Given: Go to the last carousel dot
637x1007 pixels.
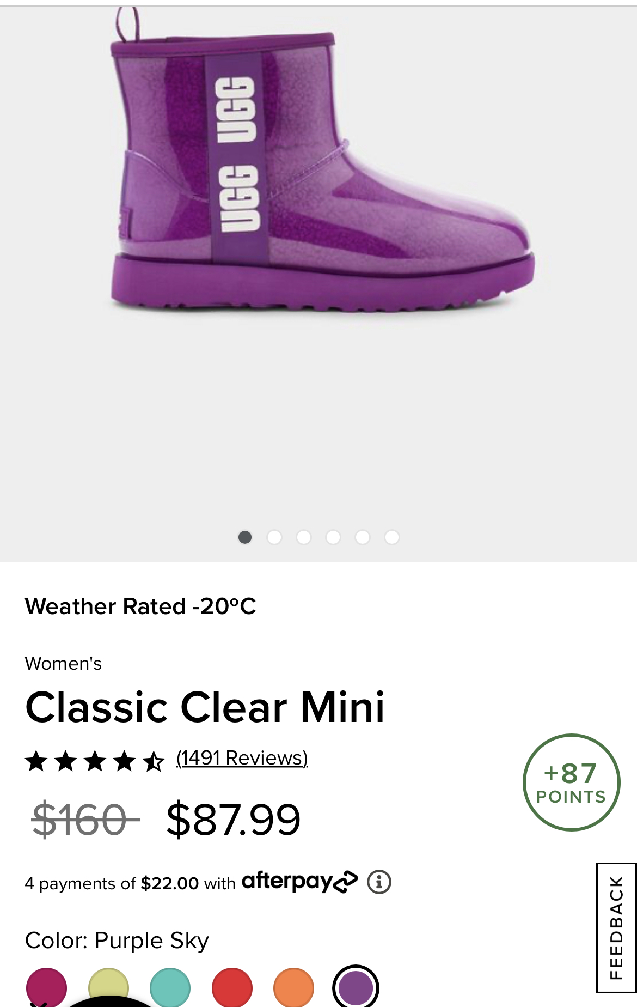Looking at the screenshot, I should pyautogui.click(x=392, y=537).
